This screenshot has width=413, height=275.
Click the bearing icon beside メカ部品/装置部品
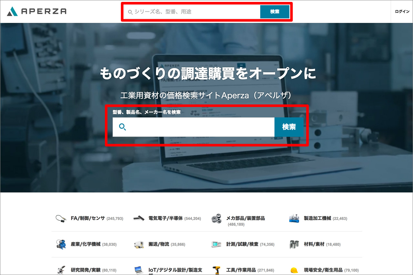217,218
